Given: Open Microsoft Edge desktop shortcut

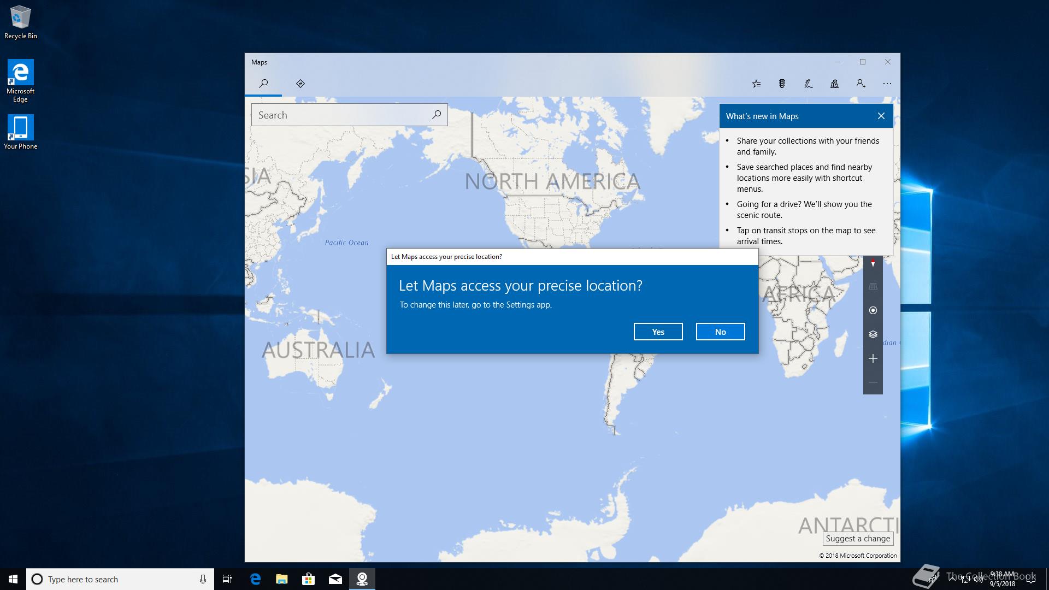Looking at the screenshot, I should point(21,81).
